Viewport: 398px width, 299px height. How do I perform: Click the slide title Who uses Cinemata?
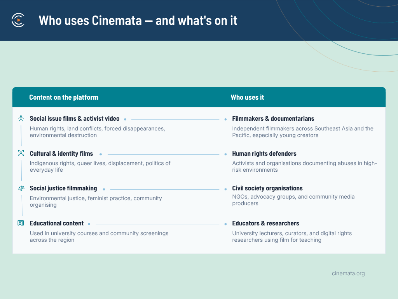pos(138,20)
